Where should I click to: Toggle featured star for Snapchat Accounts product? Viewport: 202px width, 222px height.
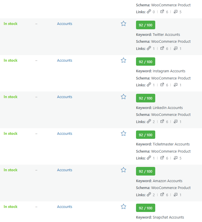pos(123,207)
